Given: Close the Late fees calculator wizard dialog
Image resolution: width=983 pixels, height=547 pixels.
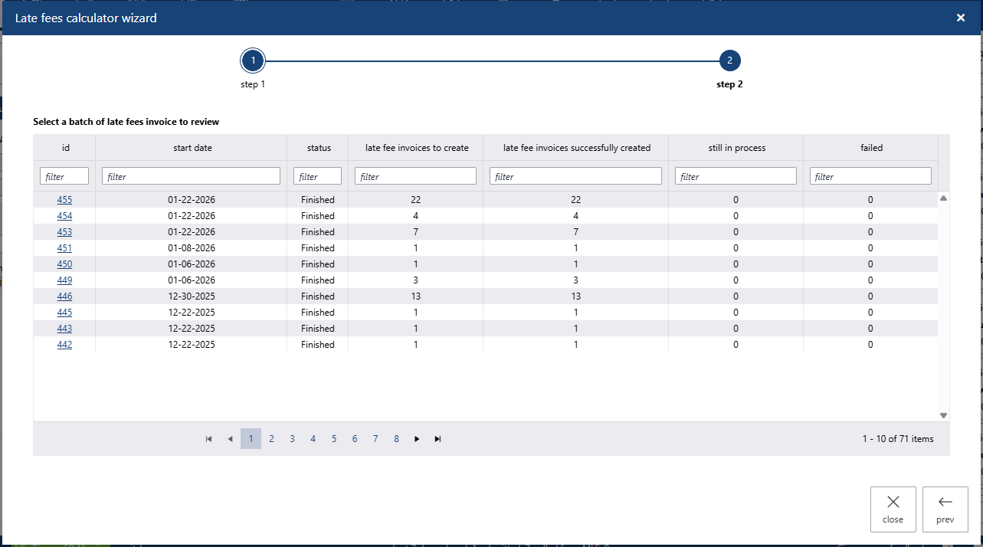Looking at the screenshot, I should point(960,18).
